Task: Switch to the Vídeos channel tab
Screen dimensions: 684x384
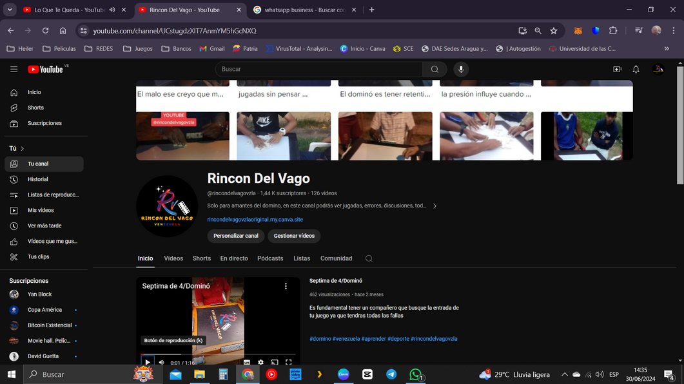Action: [x=173, y=258]
